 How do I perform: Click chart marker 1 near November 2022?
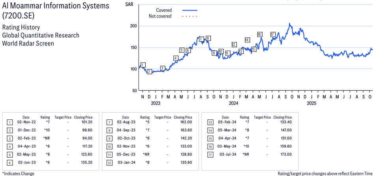click(x=143, y=65)
